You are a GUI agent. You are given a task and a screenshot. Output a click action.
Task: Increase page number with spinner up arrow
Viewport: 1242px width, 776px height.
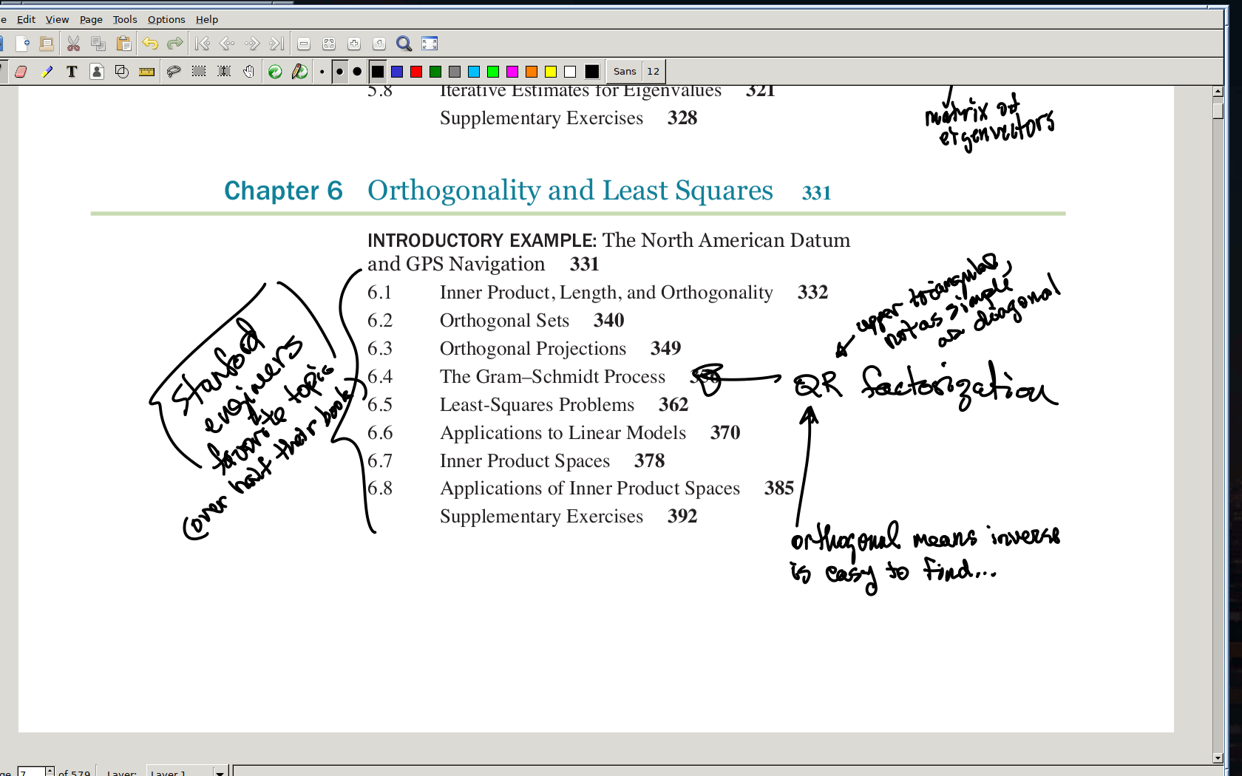point(50,770)
